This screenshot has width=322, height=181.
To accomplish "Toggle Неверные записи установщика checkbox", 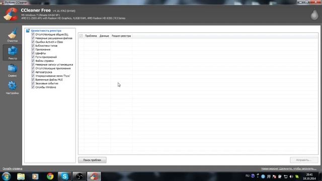I will pyautogui.click(x=33, y=64).
